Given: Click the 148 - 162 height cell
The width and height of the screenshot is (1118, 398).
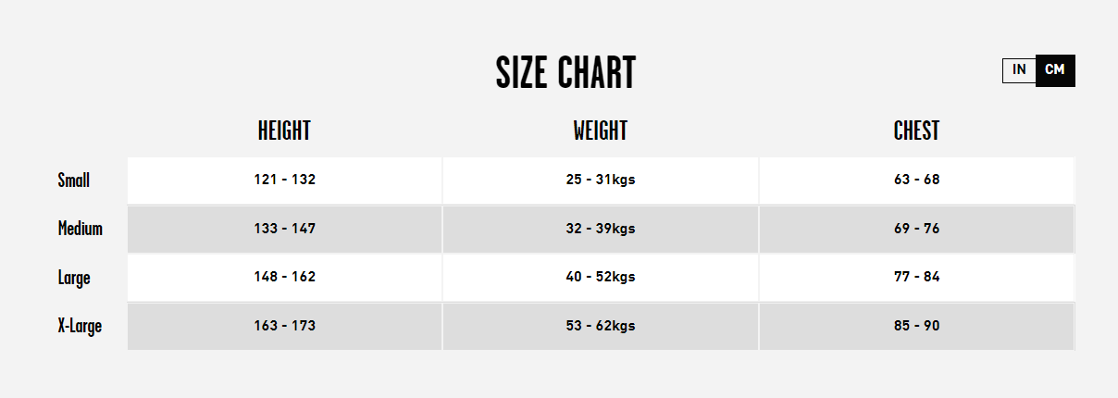Looking at the screenshot, I should pos(285,277).
